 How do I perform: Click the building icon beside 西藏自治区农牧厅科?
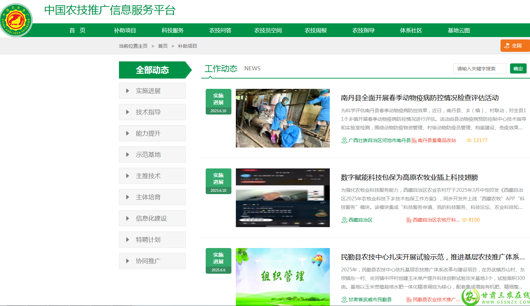point(409,220)
